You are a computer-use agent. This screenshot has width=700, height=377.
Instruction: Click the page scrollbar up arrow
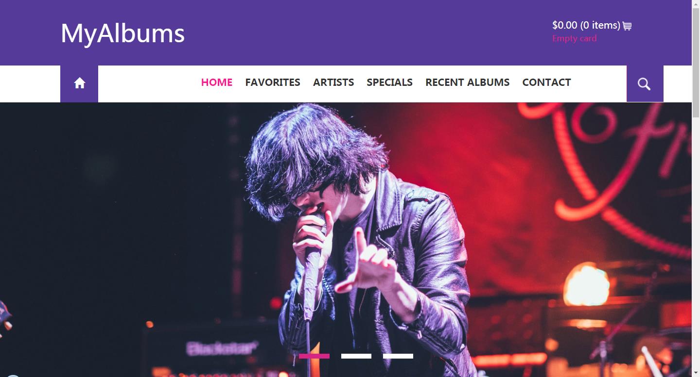coord(696,4)
